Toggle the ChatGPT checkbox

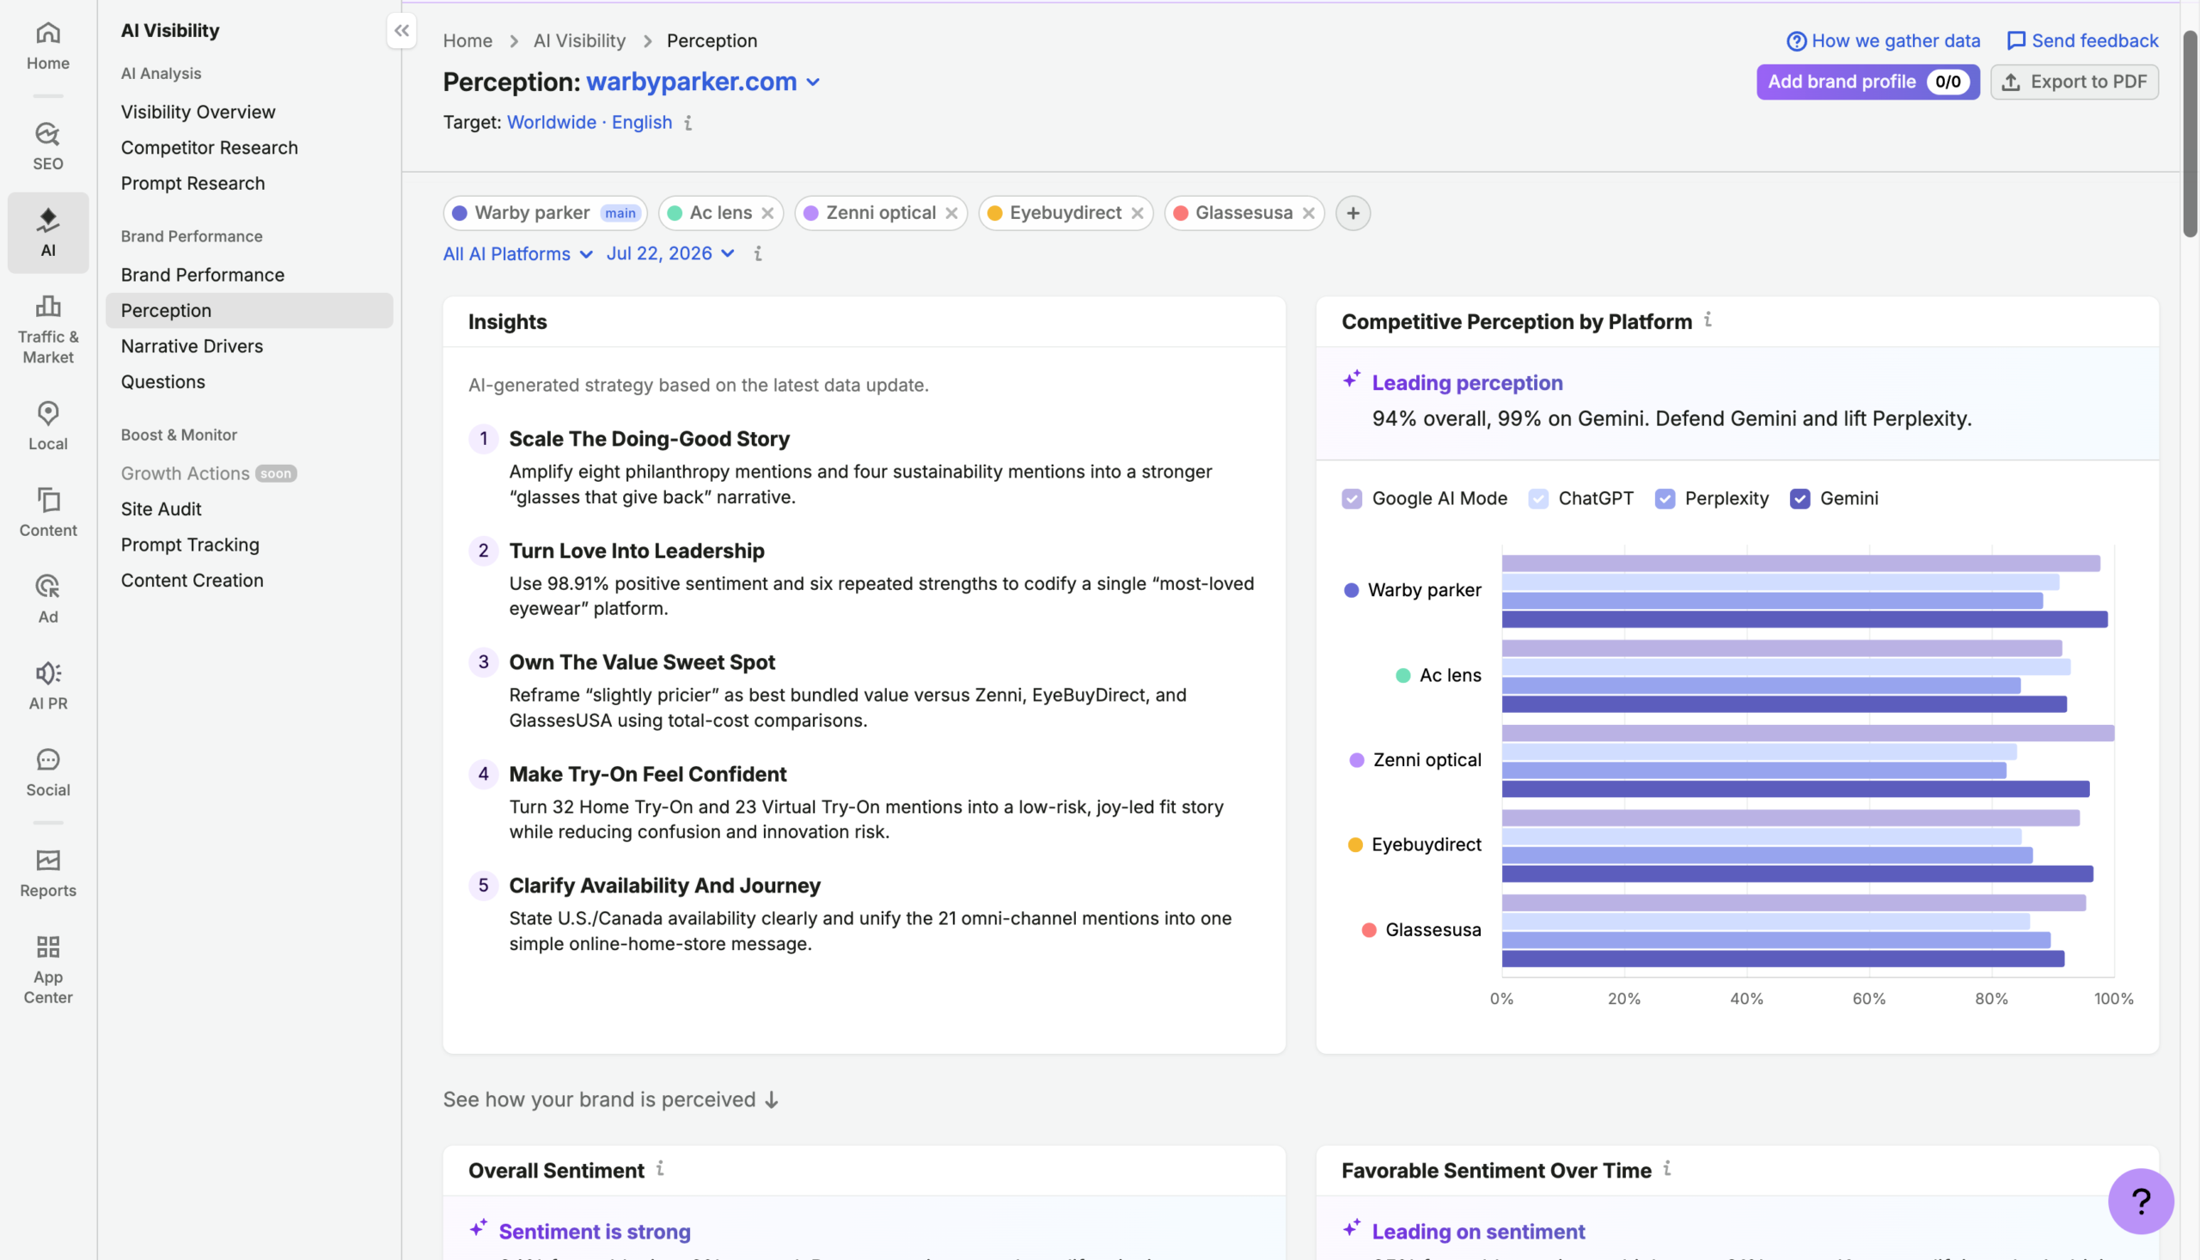(1537, 498)
